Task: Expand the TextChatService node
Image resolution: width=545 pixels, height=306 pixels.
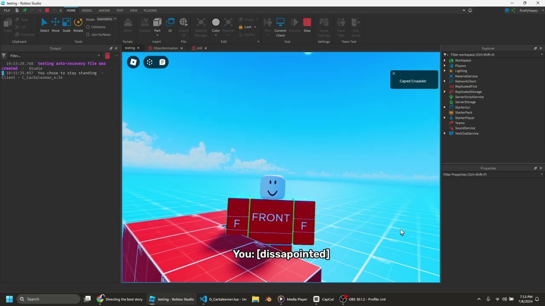Action: pyautogui.click(x=445, y=133)
